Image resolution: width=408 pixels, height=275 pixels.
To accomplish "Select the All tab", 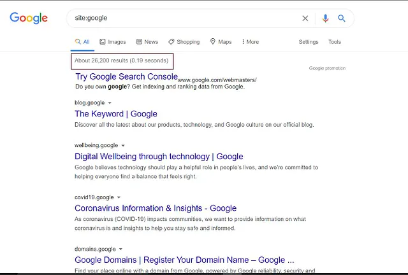I will pyautogui.click(x=82, y=42).
